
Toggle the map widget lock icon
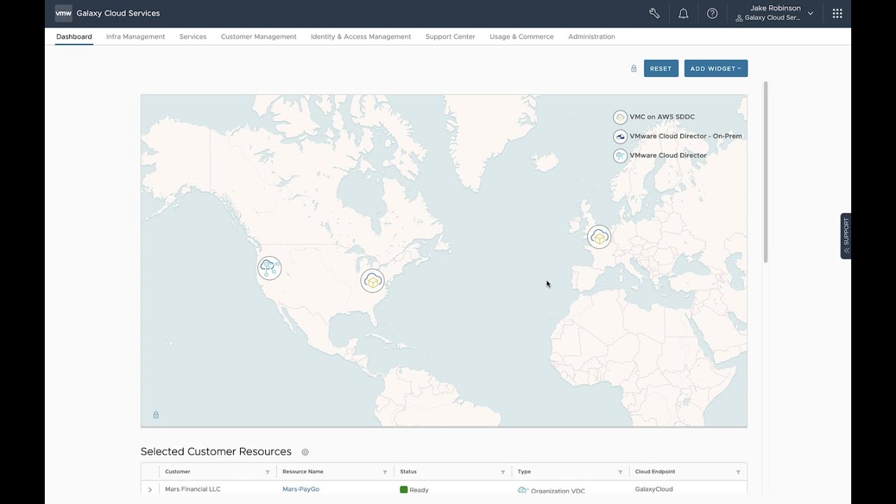[156, 415]
